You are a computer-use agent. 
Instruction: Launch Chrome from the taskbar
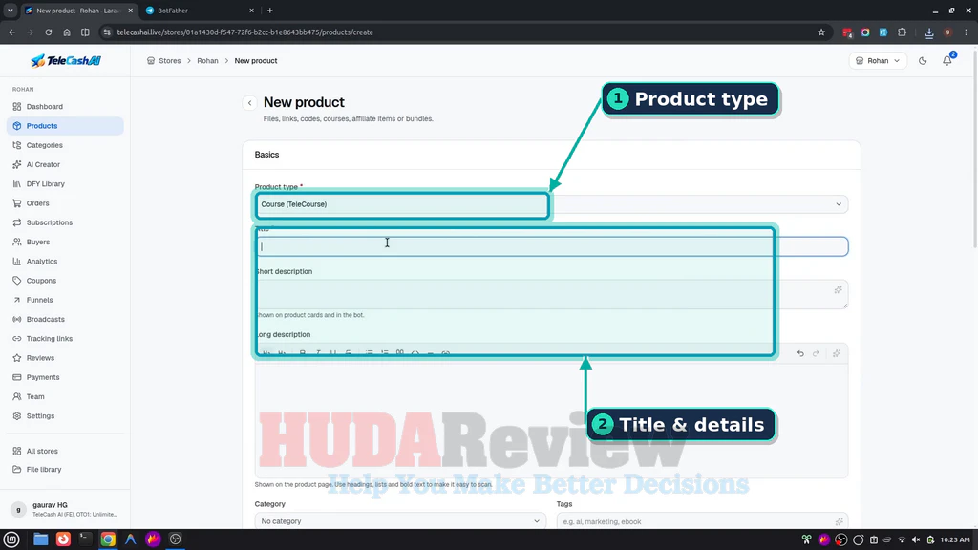tap(108, 539)
